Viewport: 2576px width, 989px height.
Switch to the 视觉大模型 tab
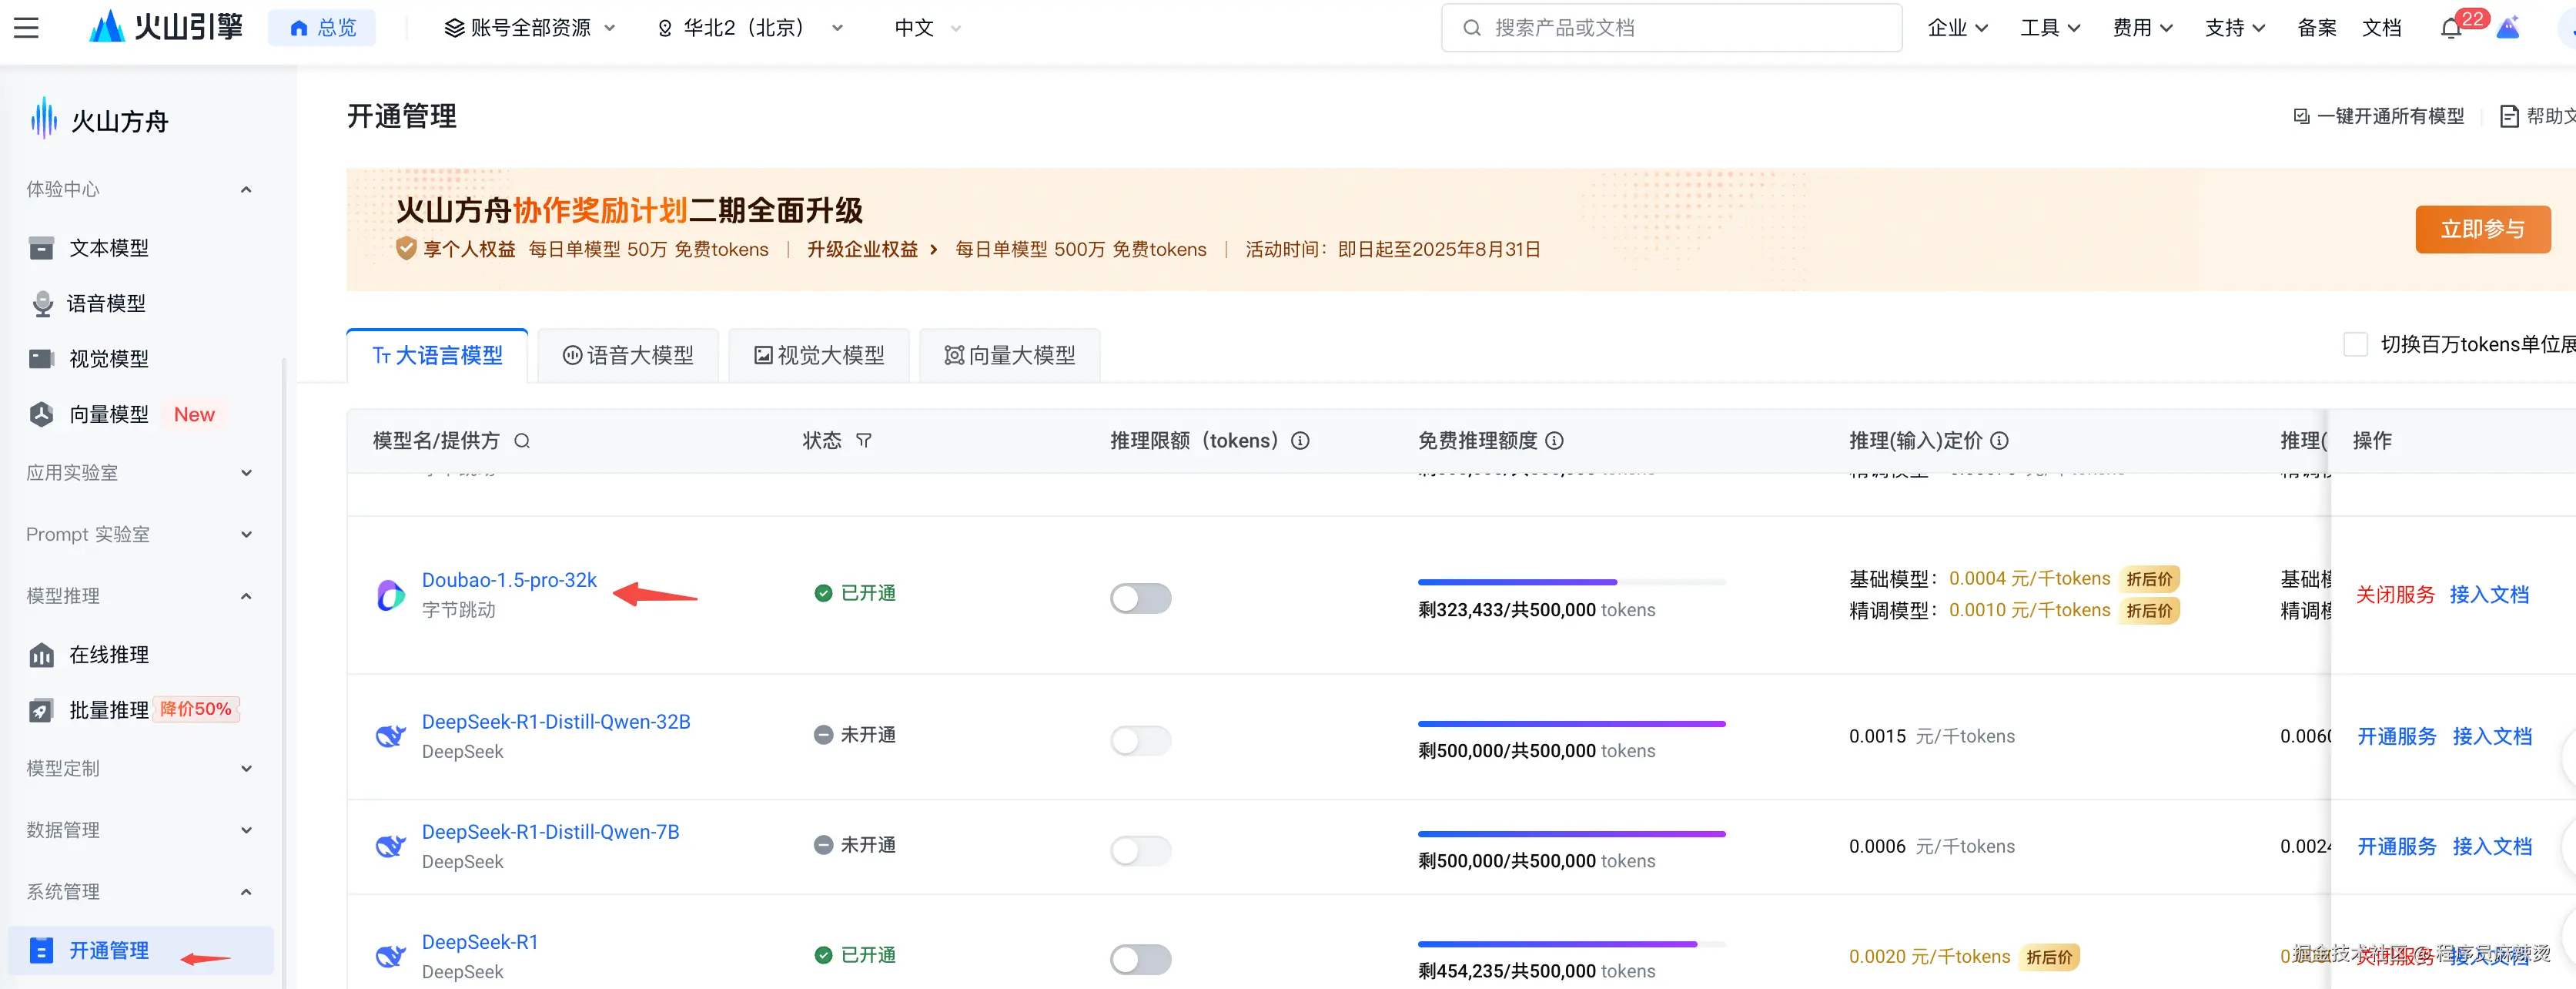819,354
